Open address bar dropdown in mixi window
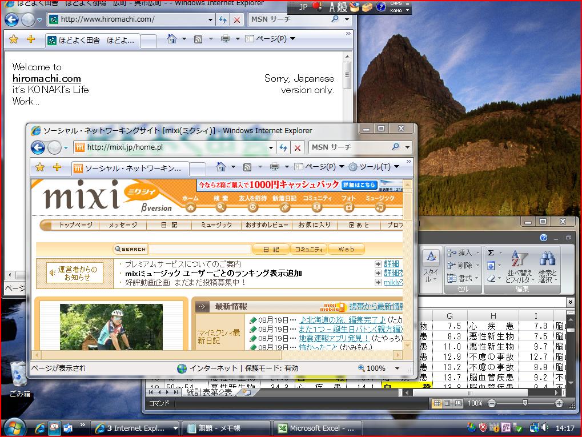Screen dimensions: 582x437 (271, 147)
